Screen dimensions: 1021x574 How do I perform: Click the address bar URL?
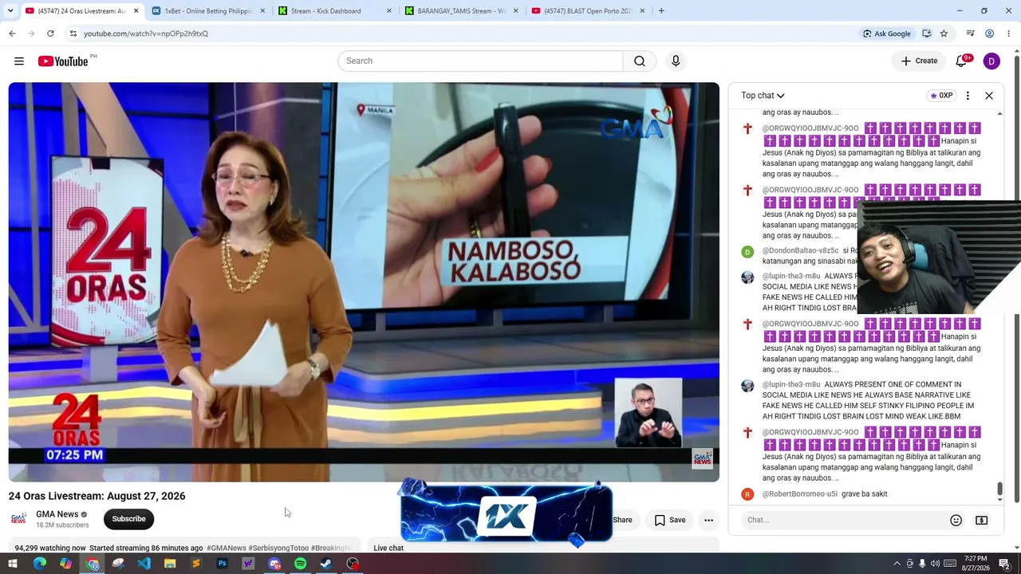point(146,33)
